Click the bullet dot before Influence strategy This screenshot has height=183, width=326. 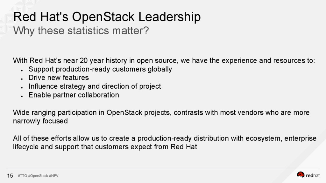(x=22, y=88)
